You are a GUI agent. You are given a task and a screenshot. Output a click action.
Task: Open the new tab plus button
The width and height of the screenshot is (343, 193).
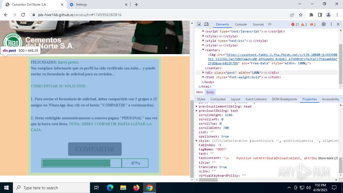point(136,5)
